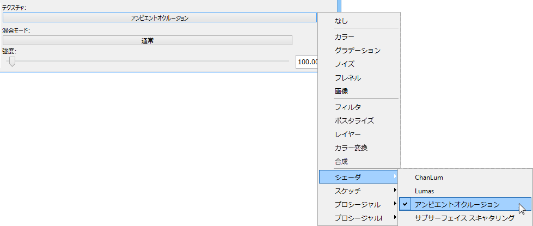Image resolution: width=533 pixels, height=226 pixels.
Task: Open the 混合モード dropdown set to 通常
Action: pos(147,40)
